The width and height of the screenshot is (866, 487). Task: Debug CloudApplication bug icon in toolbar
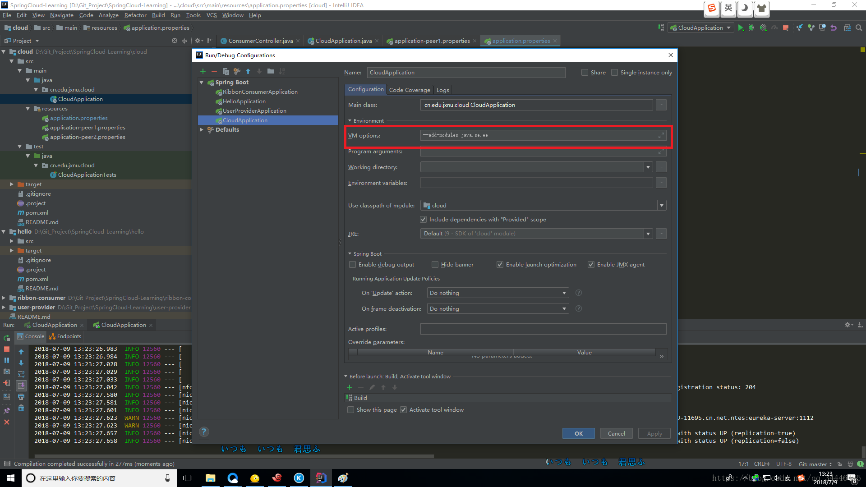pyautogui.click(x=752, y=28)
